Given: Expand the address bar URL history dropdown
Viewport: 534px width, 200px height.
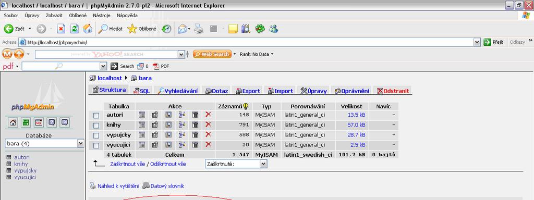Looking at the screenshot, I should pos(477,42).
